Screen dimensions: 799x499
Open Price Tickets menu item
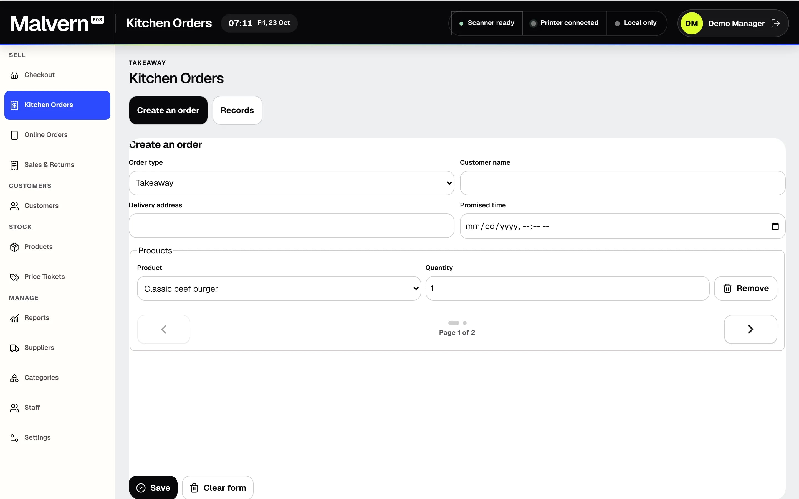pyautogui.click(x=57, y=277)
